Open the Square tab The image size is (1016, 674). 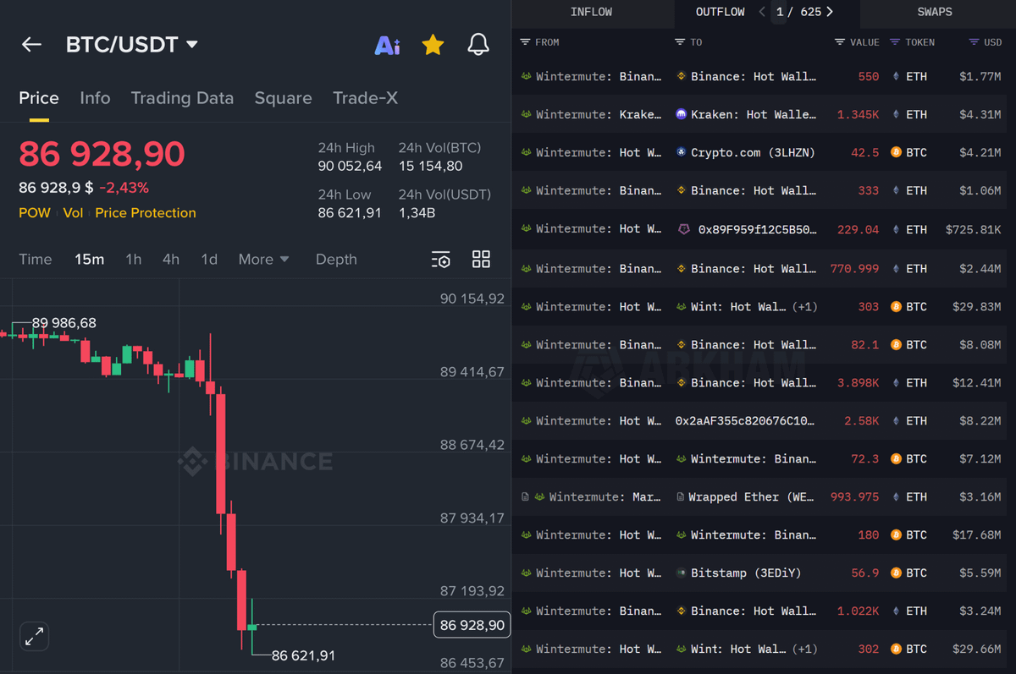tap(283, 98)
